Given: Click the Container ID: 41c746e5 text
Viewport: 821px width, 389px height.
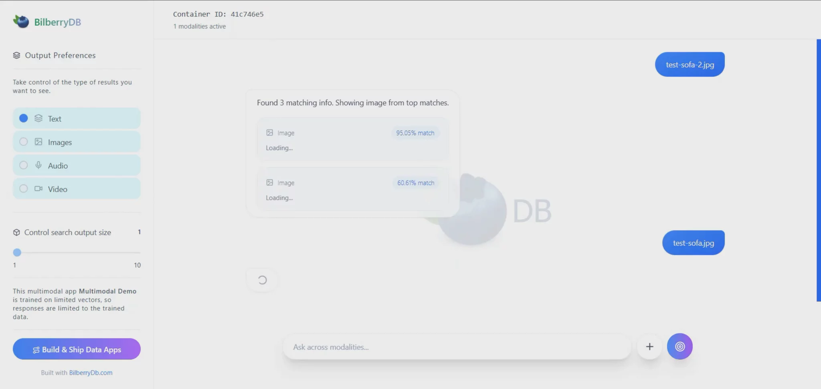Looking at the screenshot, I should pyautogui.click(x=218, y=14).
